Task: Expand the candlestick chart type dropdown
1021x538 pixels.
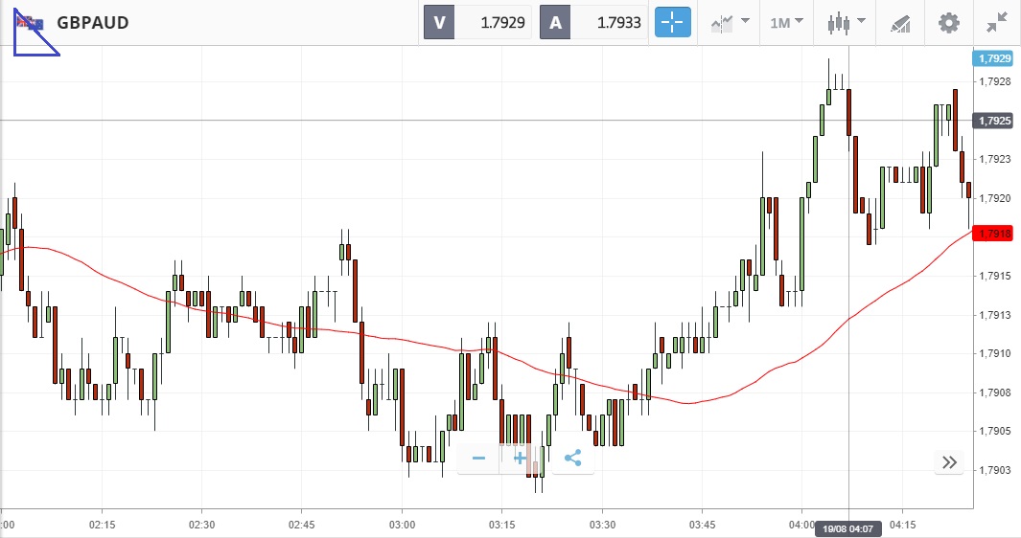Action: click(x=846, y=22)
